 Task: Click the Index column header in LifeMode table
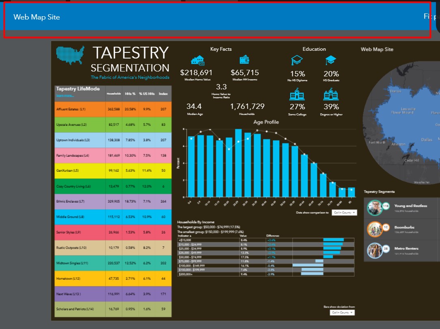click(x=163, y=94)
